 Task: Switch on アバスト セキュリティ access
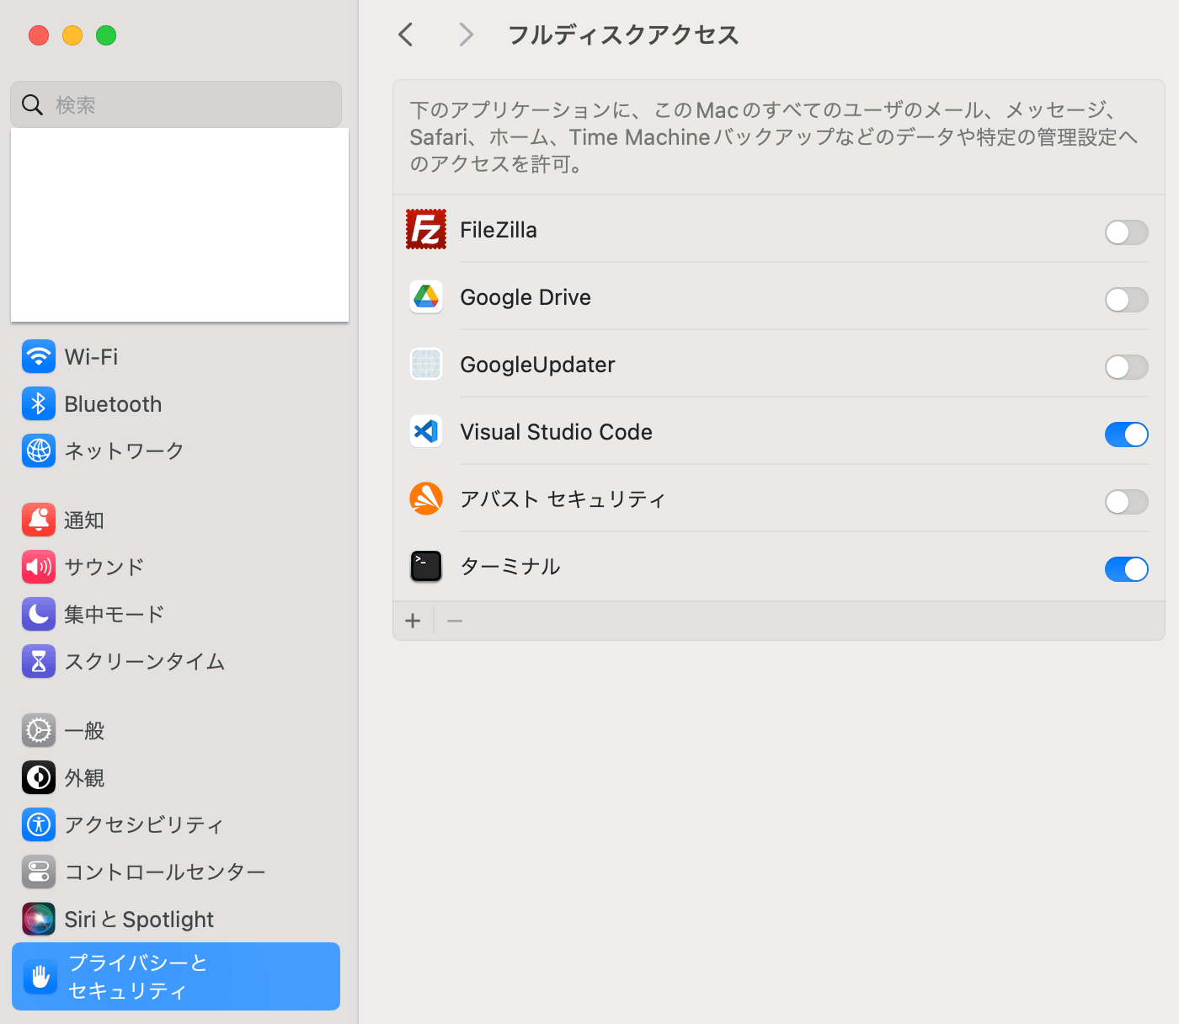pos(1126,502)
